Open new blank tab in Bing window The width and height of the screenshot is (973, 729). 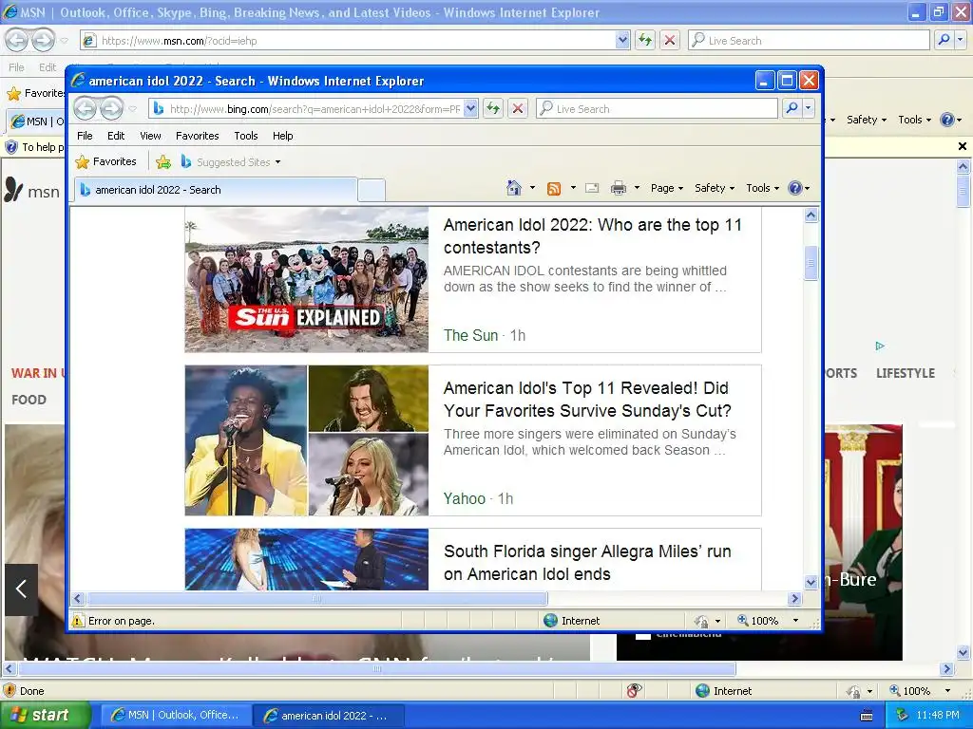[372, 190]
